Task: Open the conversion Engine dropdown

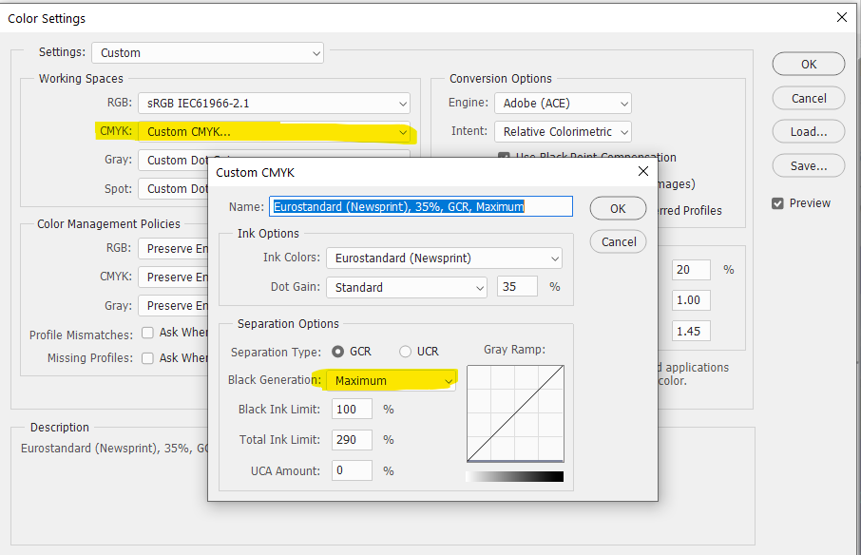Action: [563, 103]
